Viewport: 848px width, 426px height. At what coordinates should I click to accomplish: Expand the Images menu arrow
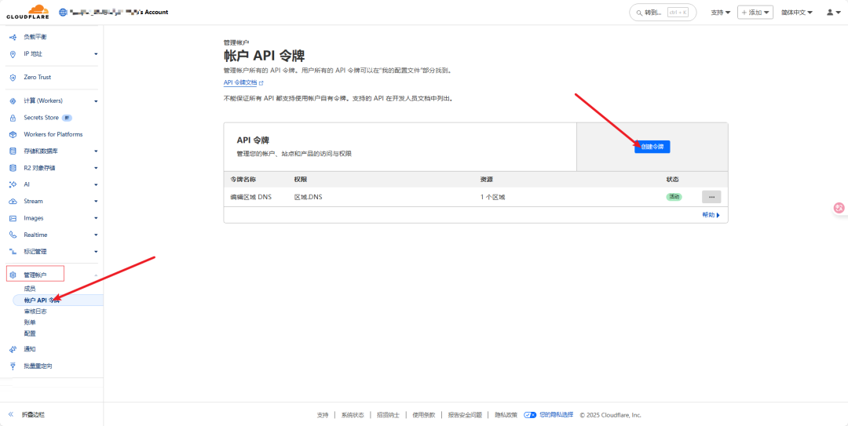pyautogui.click(x=96, y=218)
